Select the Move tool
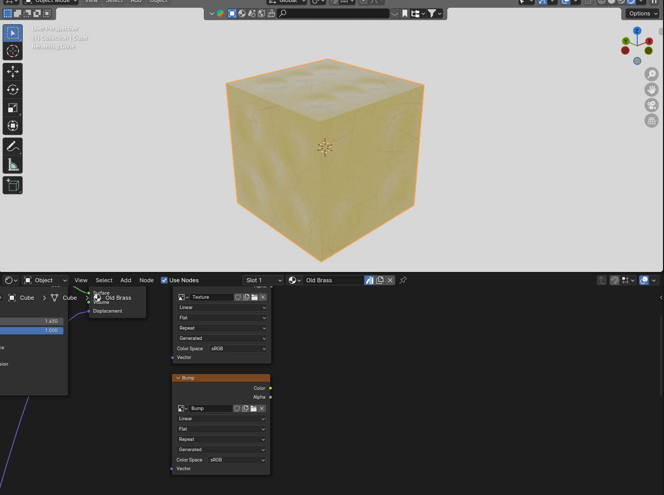 point(12,72)
